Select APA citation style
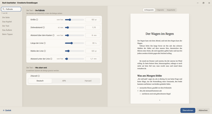 [64, 81]
